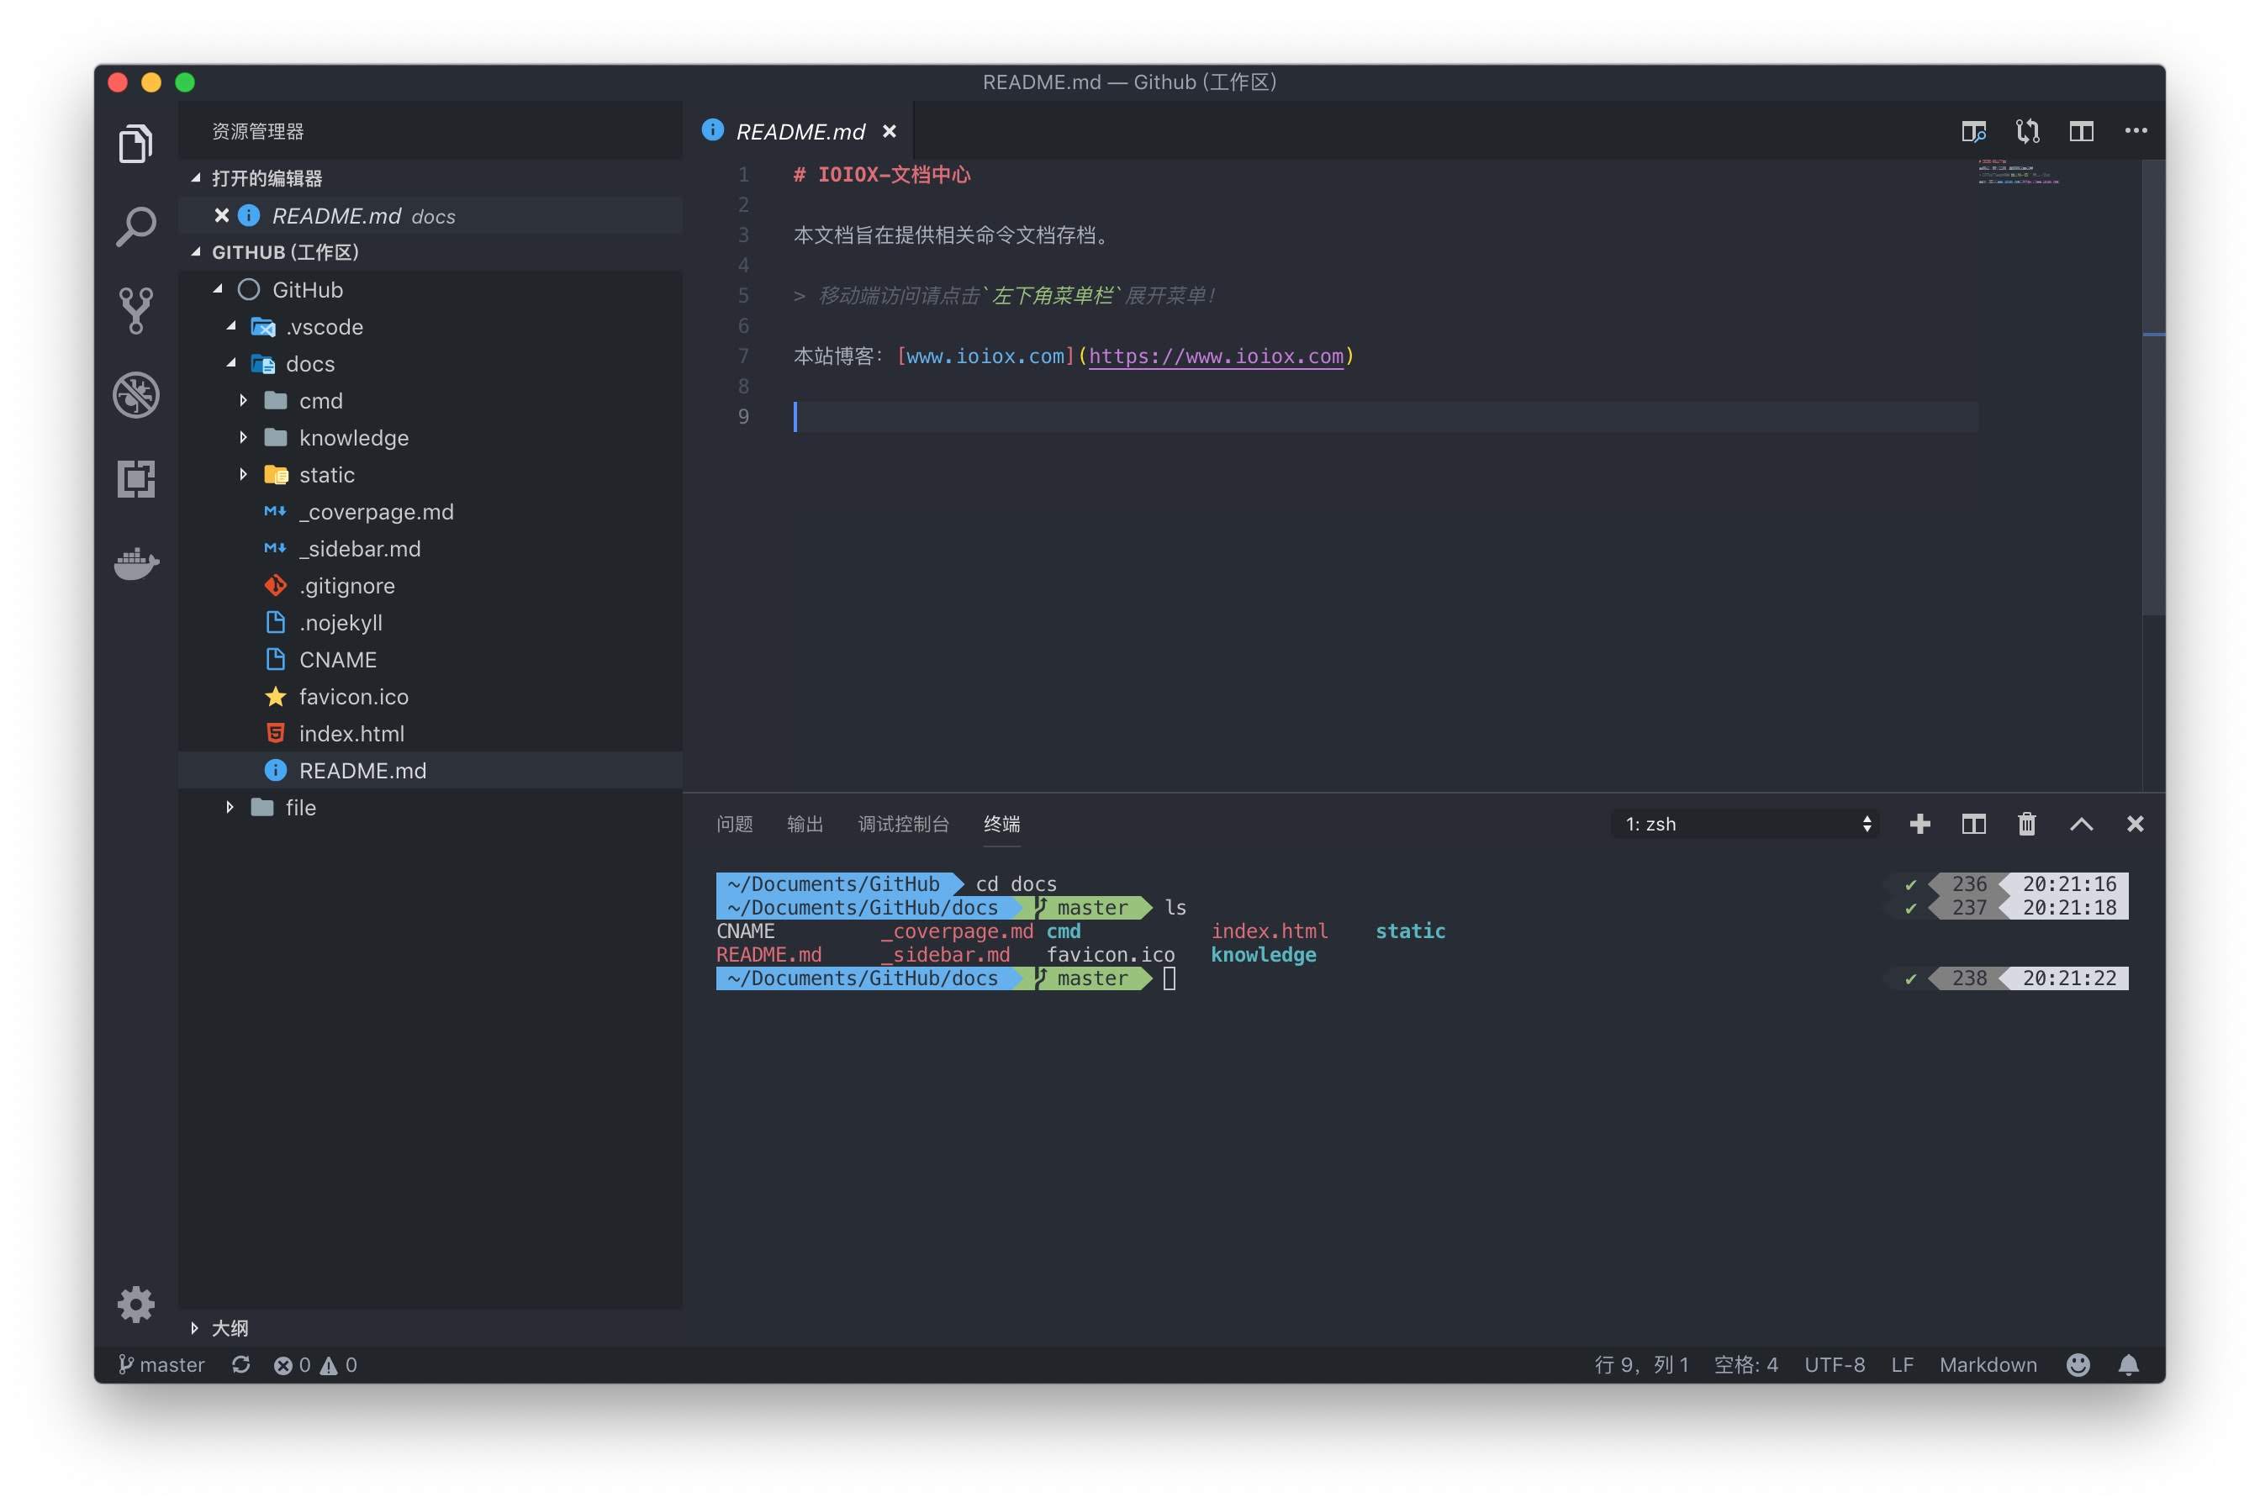
Task: Toggle maximized terminal panel size
Action: tap(2081, 825)
